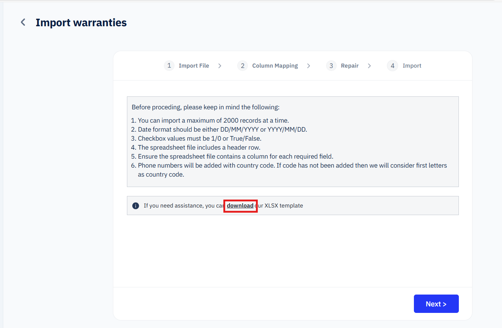Click the 'Before proceding' intro text
The image size is (502, 328).
tap(205, 107)
